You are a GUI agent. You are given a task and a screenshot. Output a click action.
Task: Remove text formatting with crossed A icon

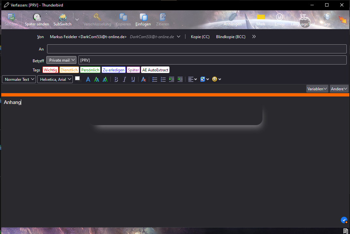144,79
